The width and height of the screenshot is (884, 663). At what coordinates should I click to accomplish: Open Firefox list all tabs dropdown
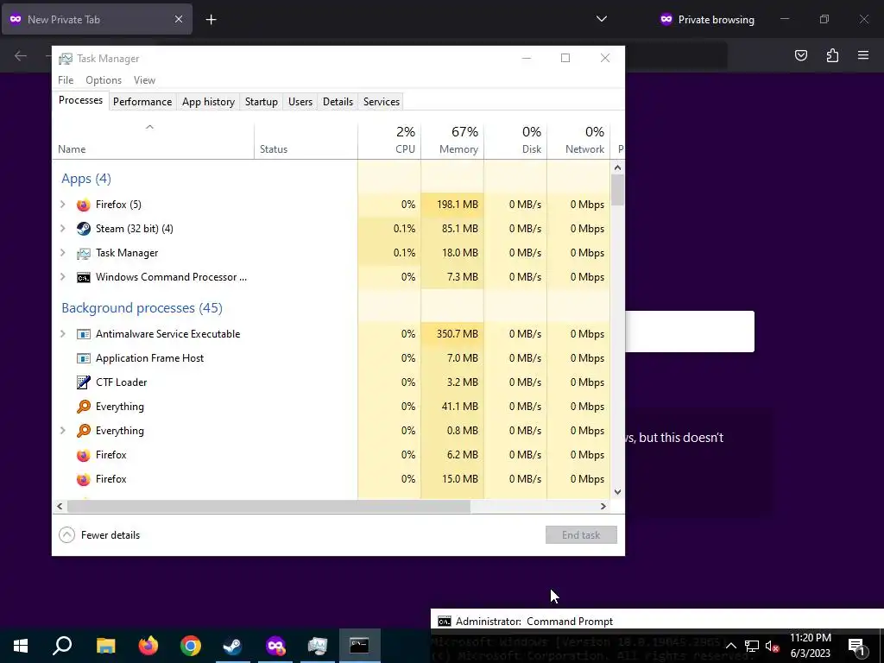click(602, 19)
